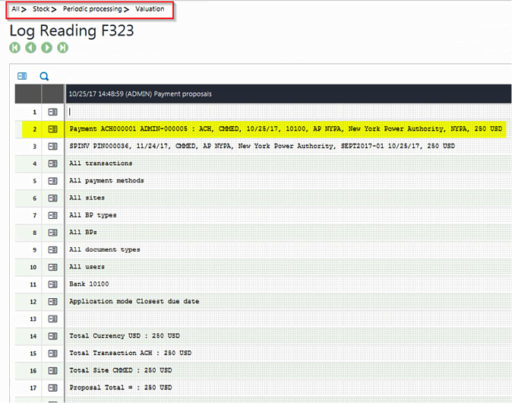
Task: Click the next record arrow icon
Action: (x=46, y=48)
